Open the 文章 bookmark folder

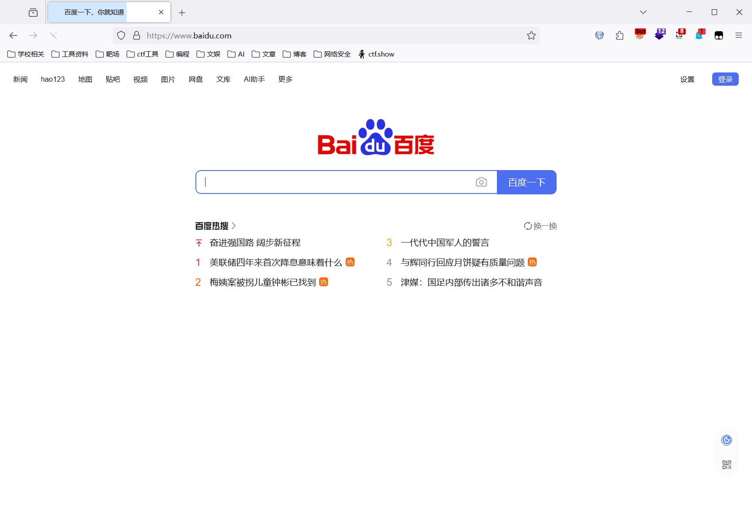coord(263,54)
